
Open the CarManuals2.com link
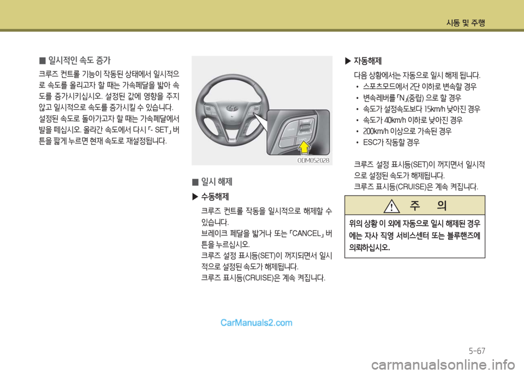click(257, 323)
